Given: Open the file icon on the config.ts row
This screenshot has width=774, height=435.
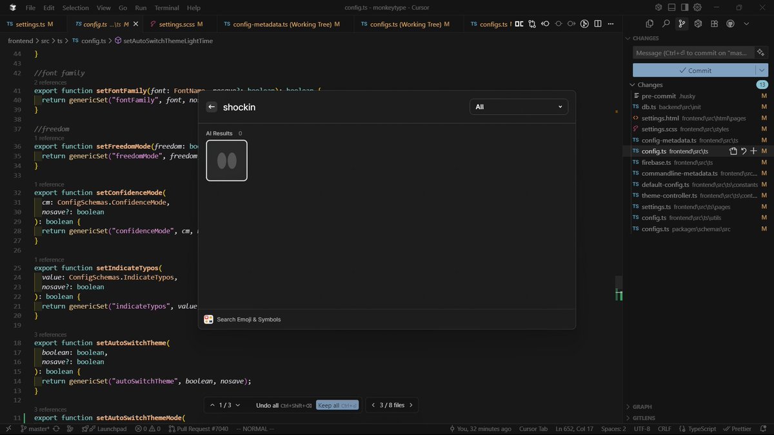Looking at the screenshot, I should [733, 151].
